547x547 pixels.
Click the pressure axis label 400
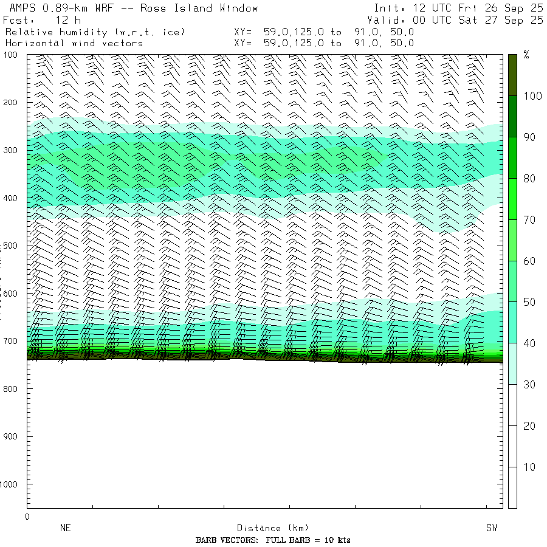(10, 198)
